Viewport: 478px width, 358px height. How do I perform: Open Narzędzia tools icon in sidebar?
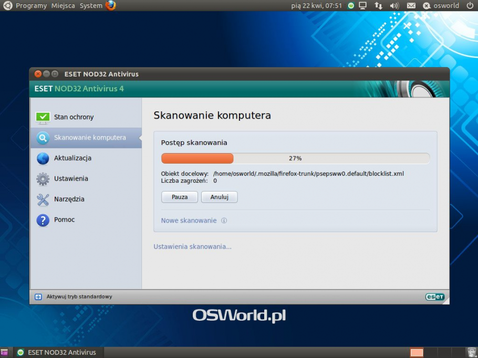tap(43, 199)
